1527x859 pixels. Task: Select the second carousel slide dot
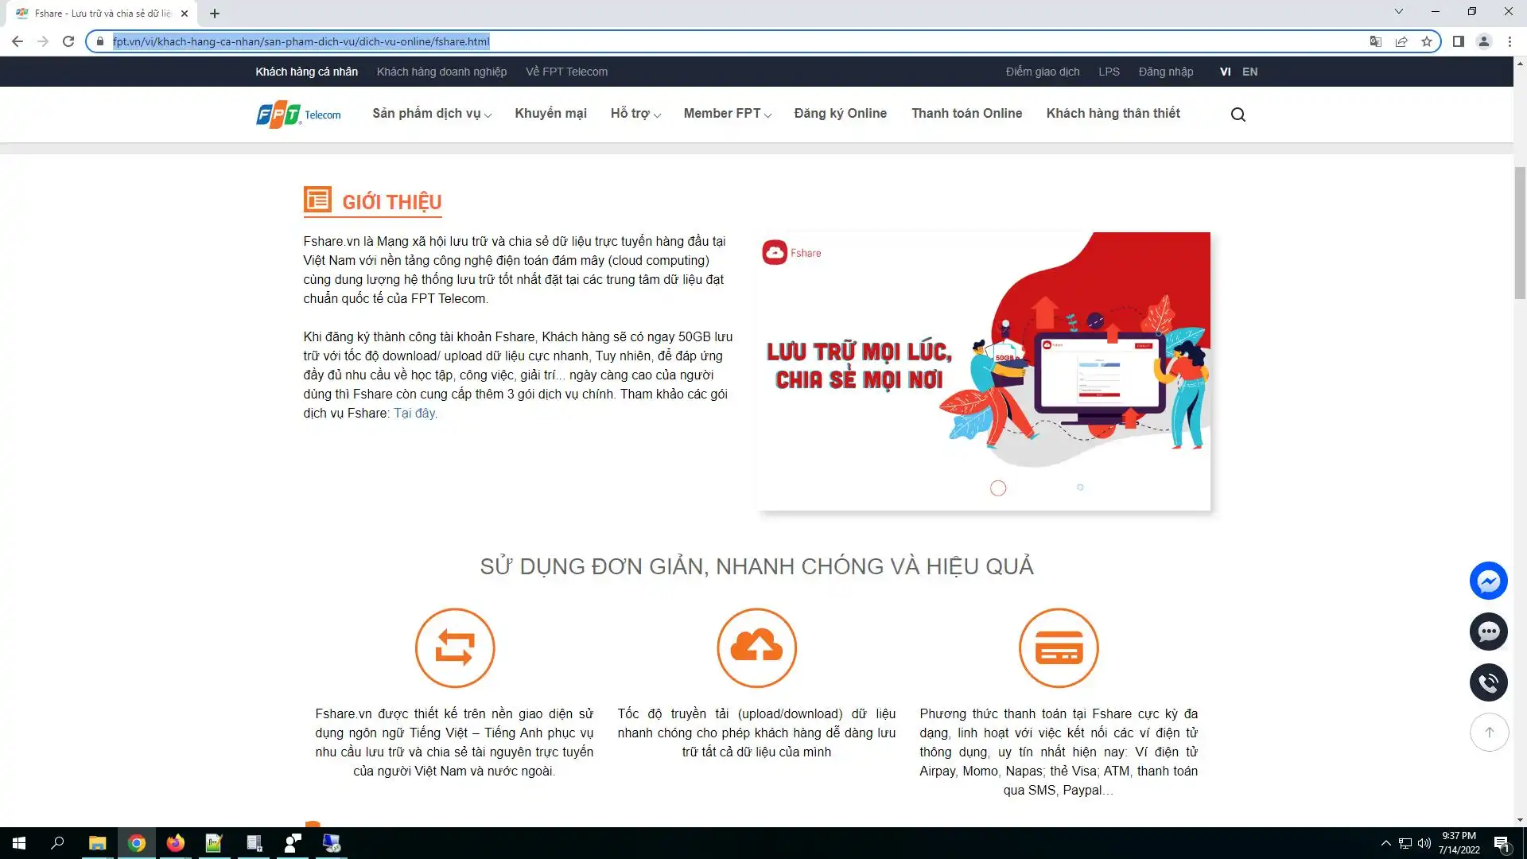pos(1080,488)
